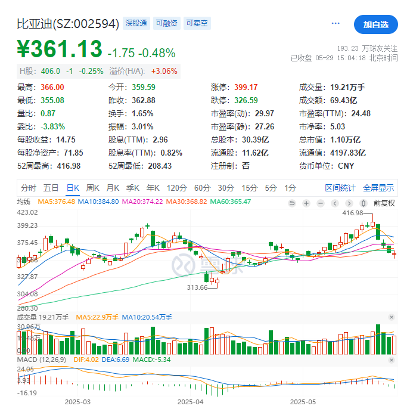Switch to the 1分 chart tab
The height and width of the screenshot is (412, 410).
pyautogui.click(x=290, y=188)
